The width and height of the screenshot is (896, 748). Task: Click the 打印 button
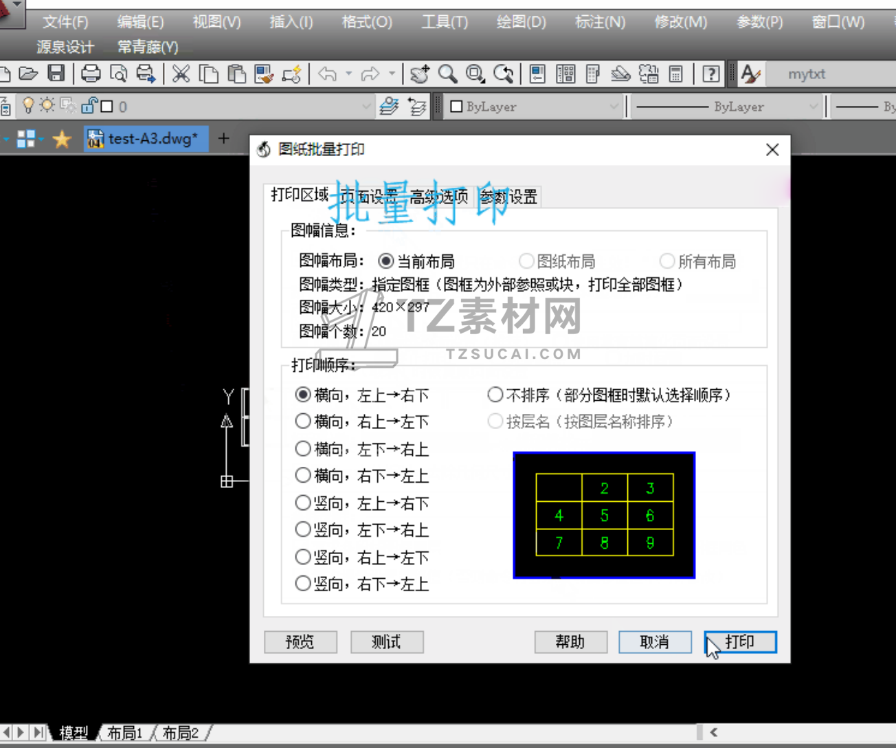740,642
